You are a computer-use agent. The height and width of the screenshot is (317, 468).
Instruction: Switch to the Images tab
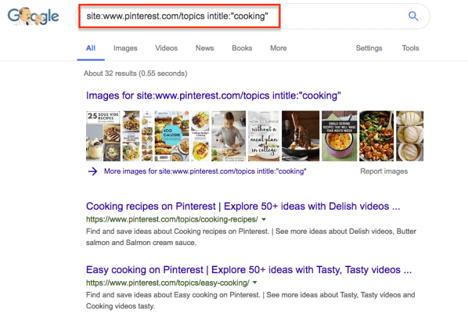(x=125, y=49)
